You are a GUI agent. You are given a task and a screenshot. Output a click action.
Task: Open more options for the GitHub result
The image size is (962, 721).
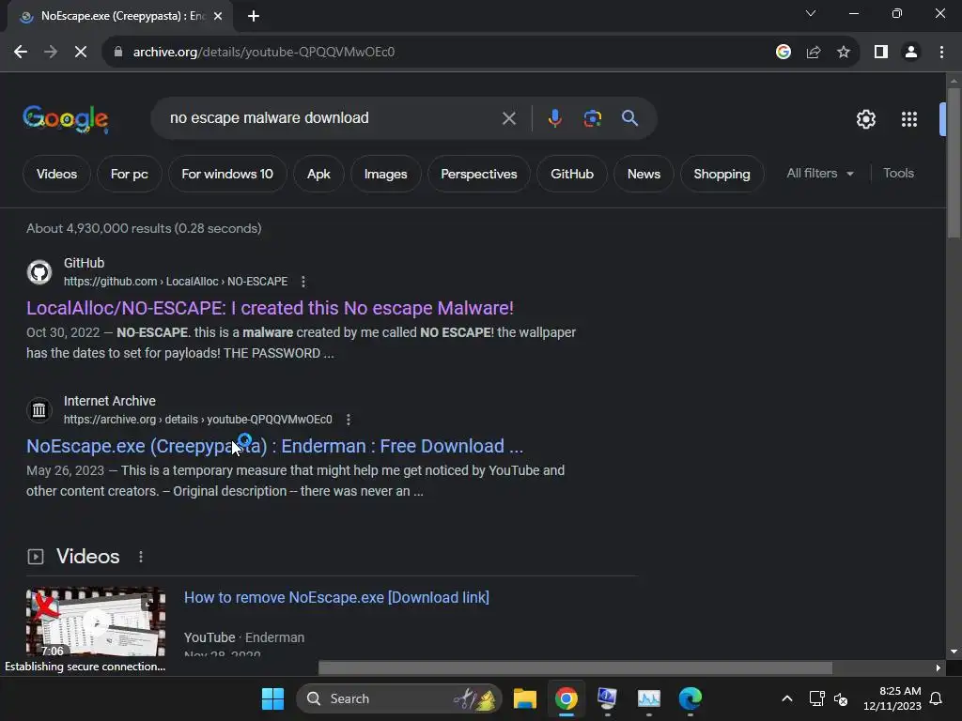coord(303,282)
